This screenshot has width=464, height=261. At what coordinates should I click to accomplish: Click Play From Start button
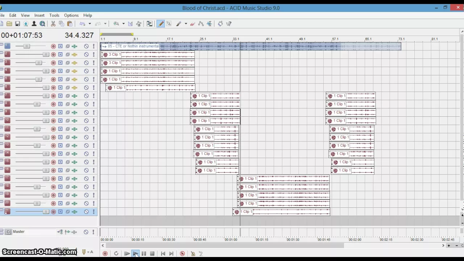(x=127, y=254)
